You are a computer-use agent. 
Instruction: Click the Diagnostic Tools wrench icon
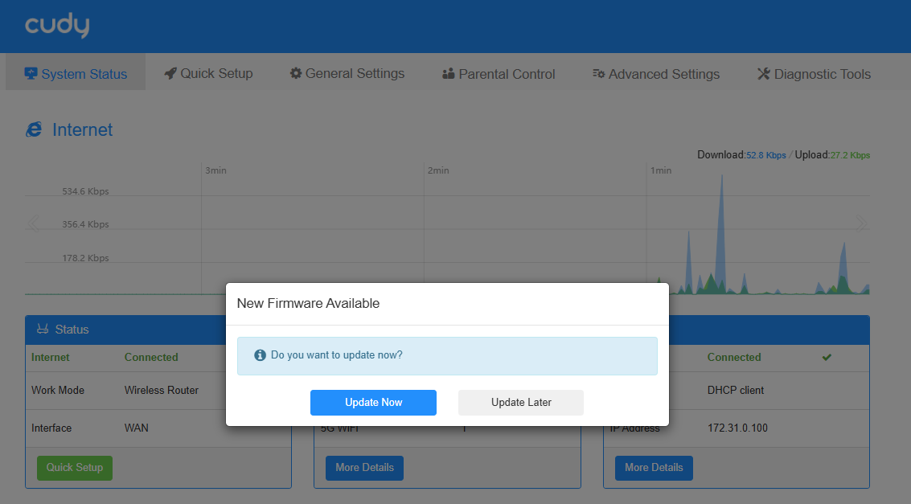(x=764, y=74)
